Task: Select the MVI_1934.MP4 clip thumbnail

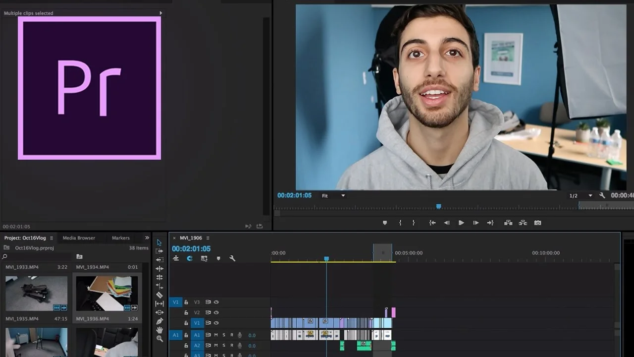Action: 107,293
